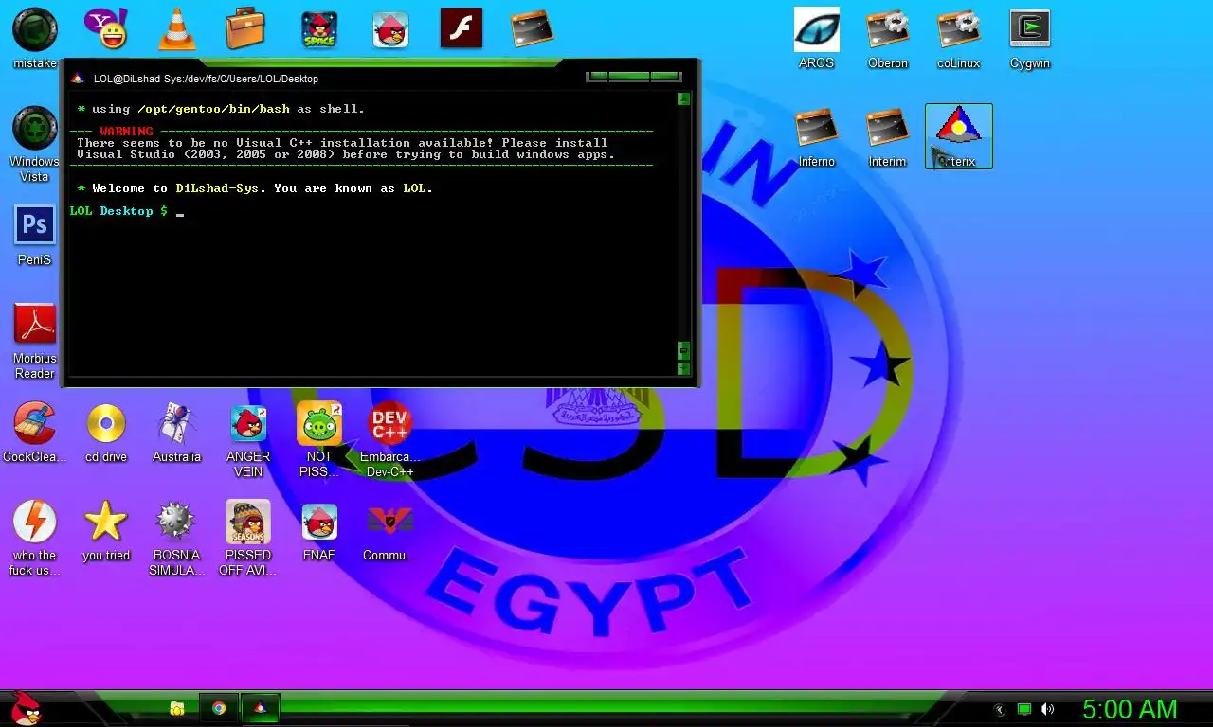Open the Flash Player desktop icon
The image size is (1213, 727).
tap(462, 28)
